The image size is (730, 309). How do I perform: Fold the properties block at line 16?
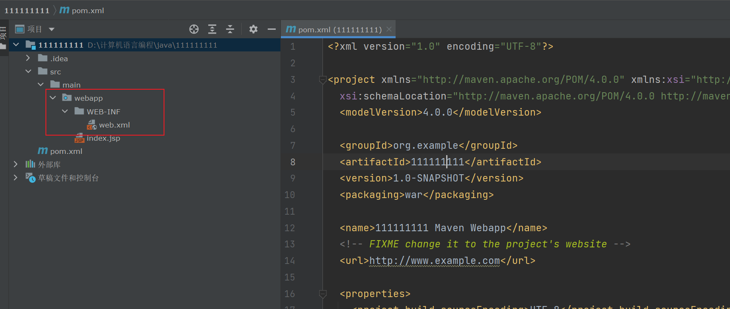coord(323,294)
